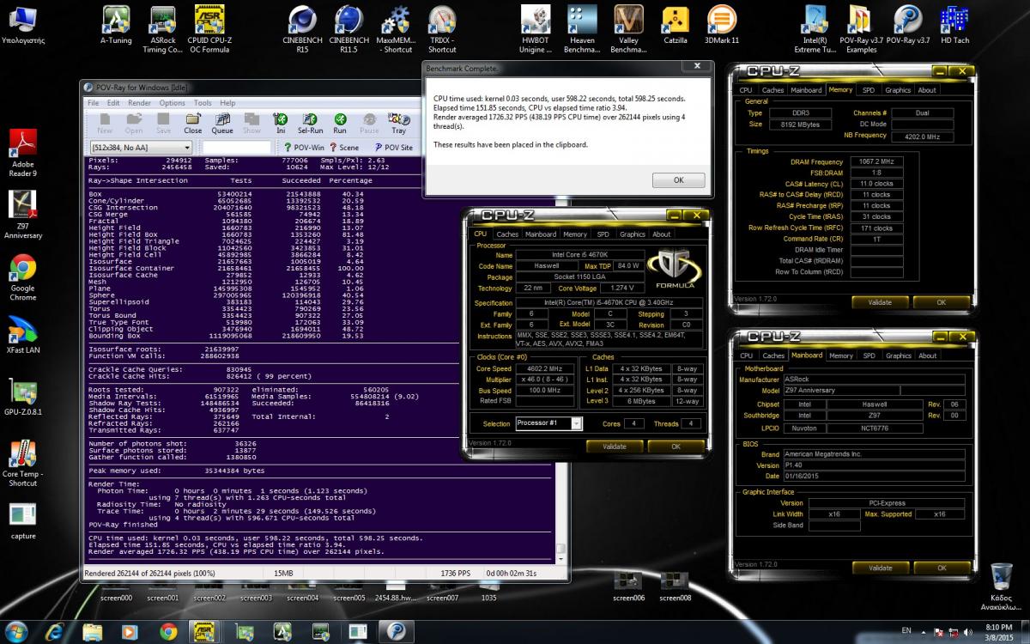Open the Render menu in POV-Ray

pos(140,103)
